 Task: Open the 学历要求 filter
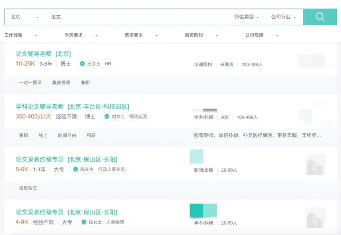pyautogui.click(x=81, y=35)
